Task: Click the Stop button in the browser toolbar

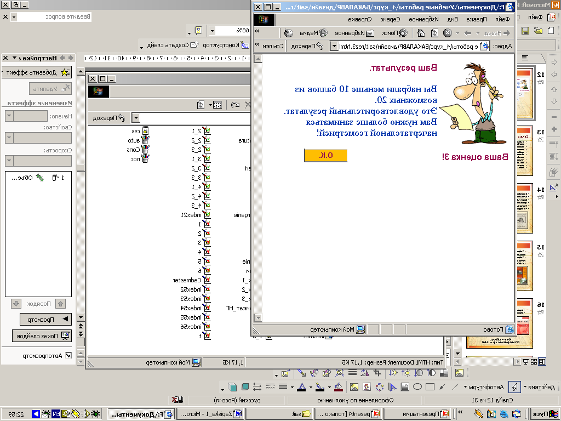Action: [448, 33]
